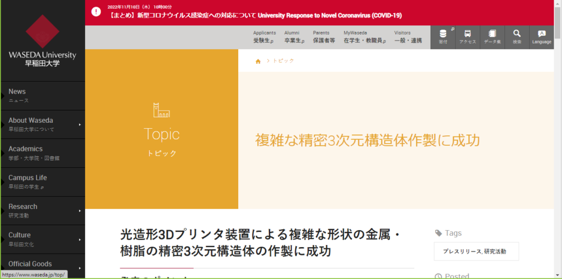Open the data collection (データ集) icon
The height and width of the screenshot is (279, 562).
(x=492, y=37)
